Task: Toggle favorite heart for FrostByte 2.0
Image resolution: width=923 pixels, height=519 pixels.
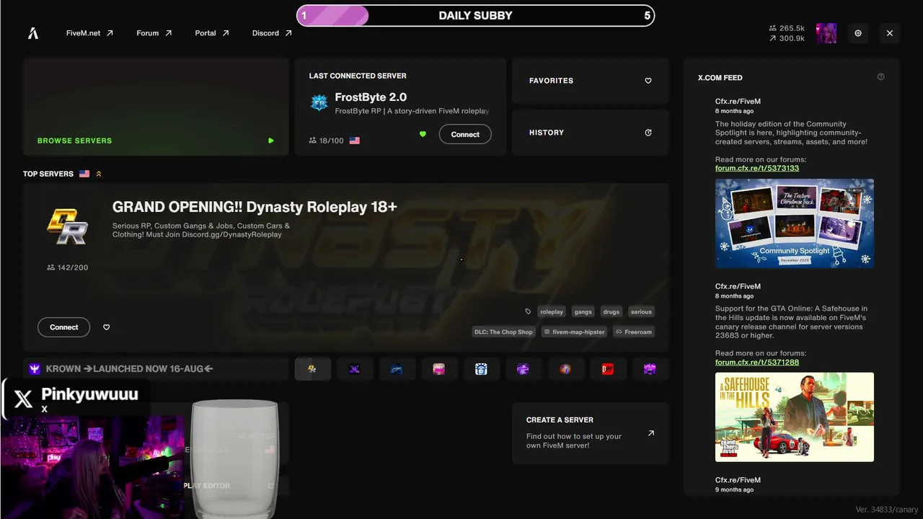Action: (423, 134)
